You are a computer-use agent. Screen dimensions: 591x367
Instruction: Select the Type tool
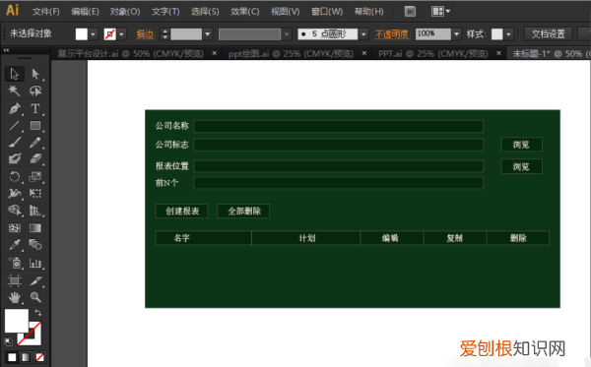35,108
